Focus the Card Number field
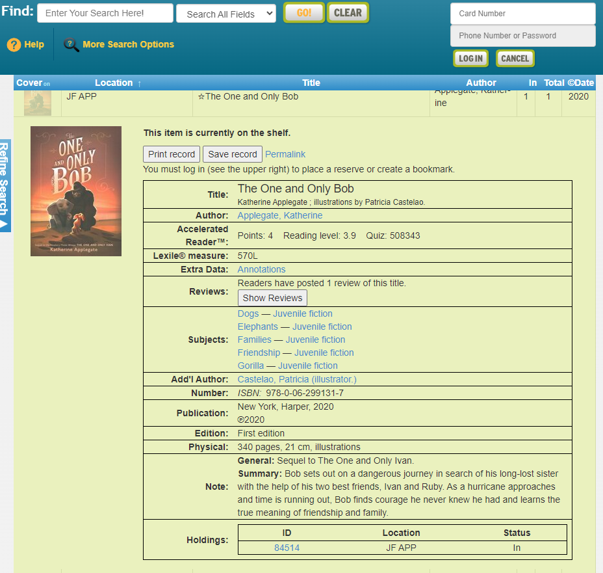Viewport: 603px width, 573px height. click(523, 14)
